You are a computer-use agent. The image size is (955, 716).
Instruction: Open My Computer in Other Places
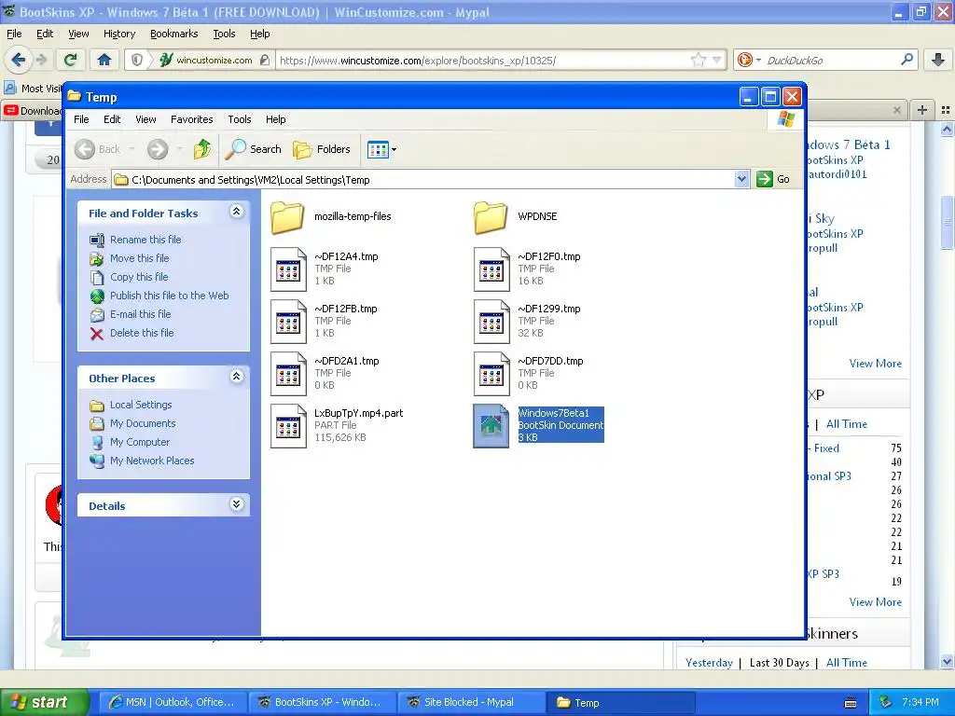[x=140, y=442]
